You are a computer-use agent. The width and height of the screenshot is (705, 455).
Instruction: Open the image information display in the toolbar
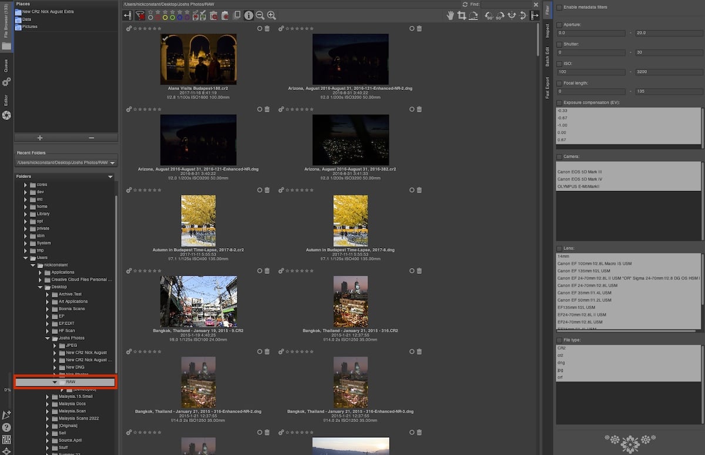249,16
